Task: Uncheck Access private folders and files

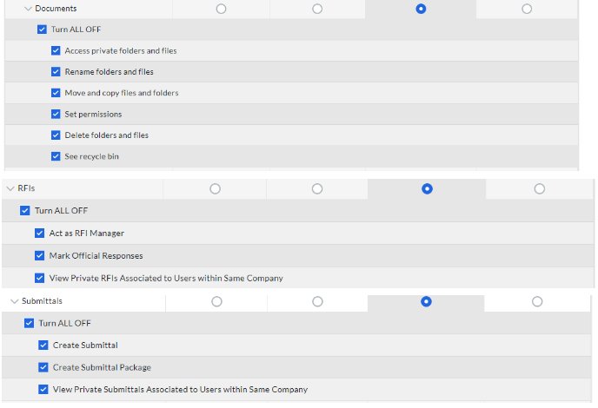Action: tap(56, 50)
